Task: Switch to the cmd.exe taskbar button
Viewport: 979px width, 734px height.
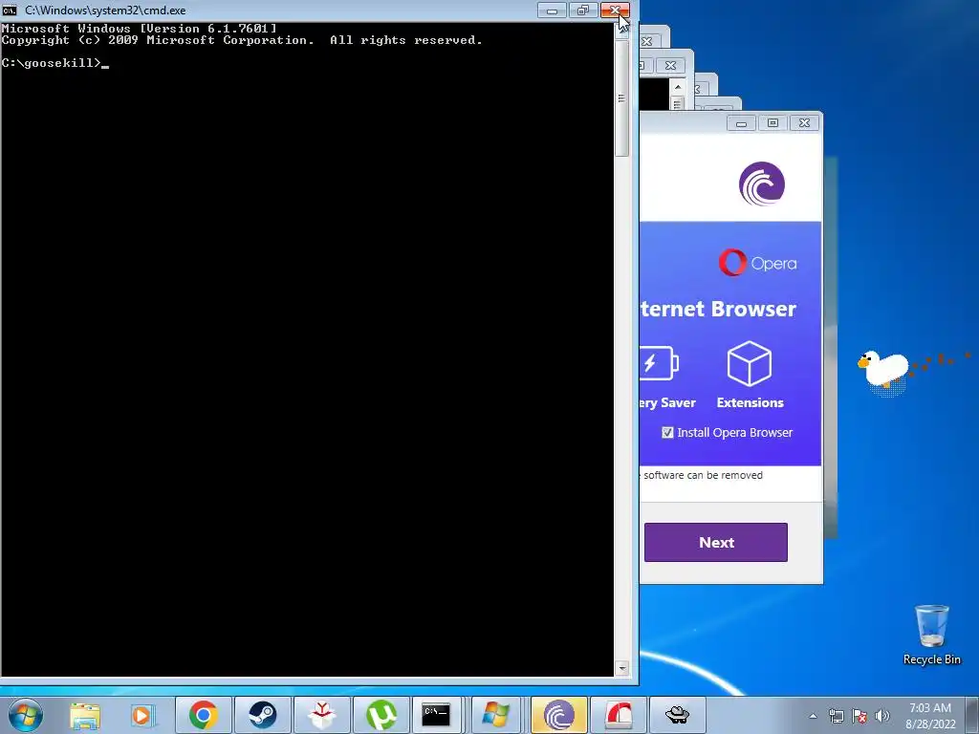Action: point(436,715)
